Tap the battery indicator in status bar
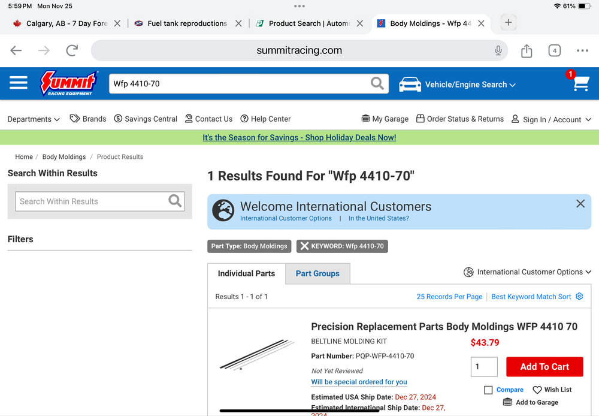The height and width of the screenshot is (416, 599). click(583, 6)
